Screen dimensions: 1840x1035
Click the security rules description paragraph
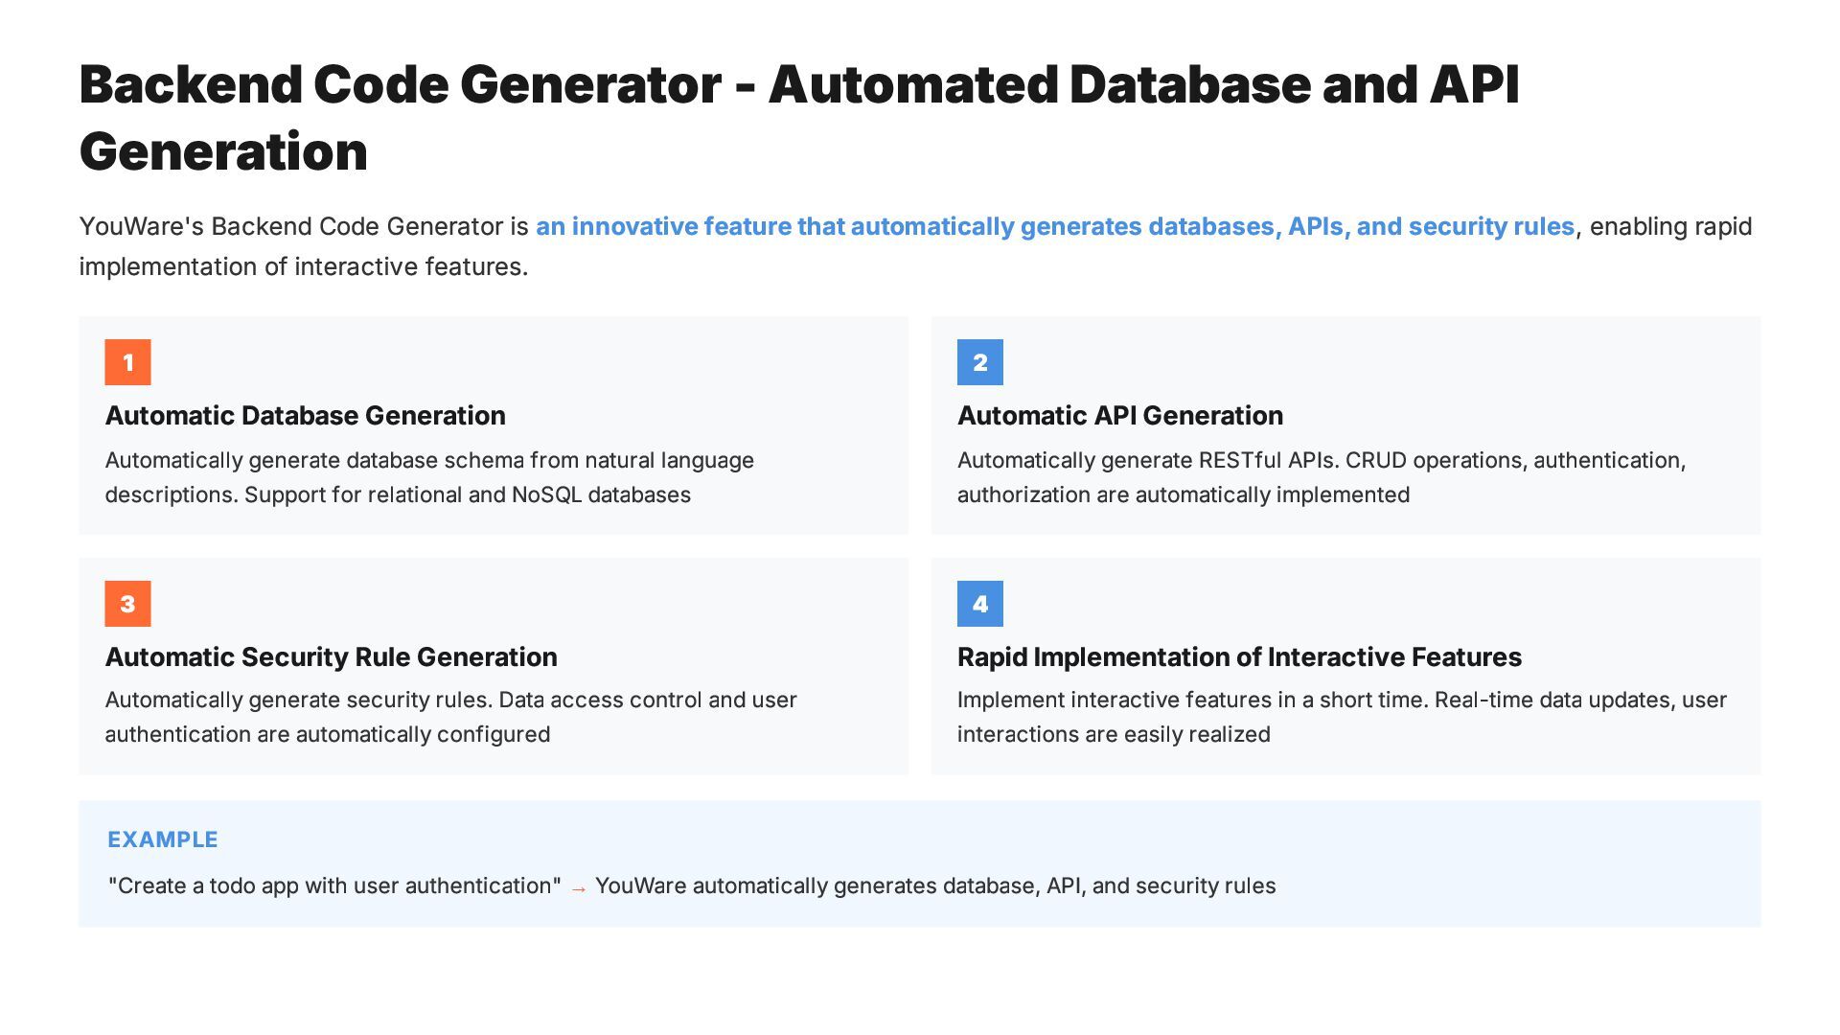(x=450, y=717)
